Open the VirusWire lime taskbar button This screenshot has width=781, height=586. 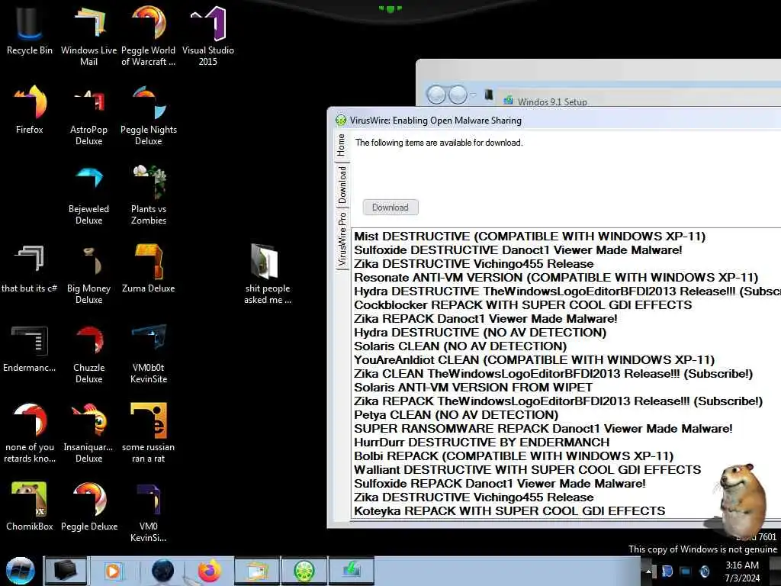(304, 571)
